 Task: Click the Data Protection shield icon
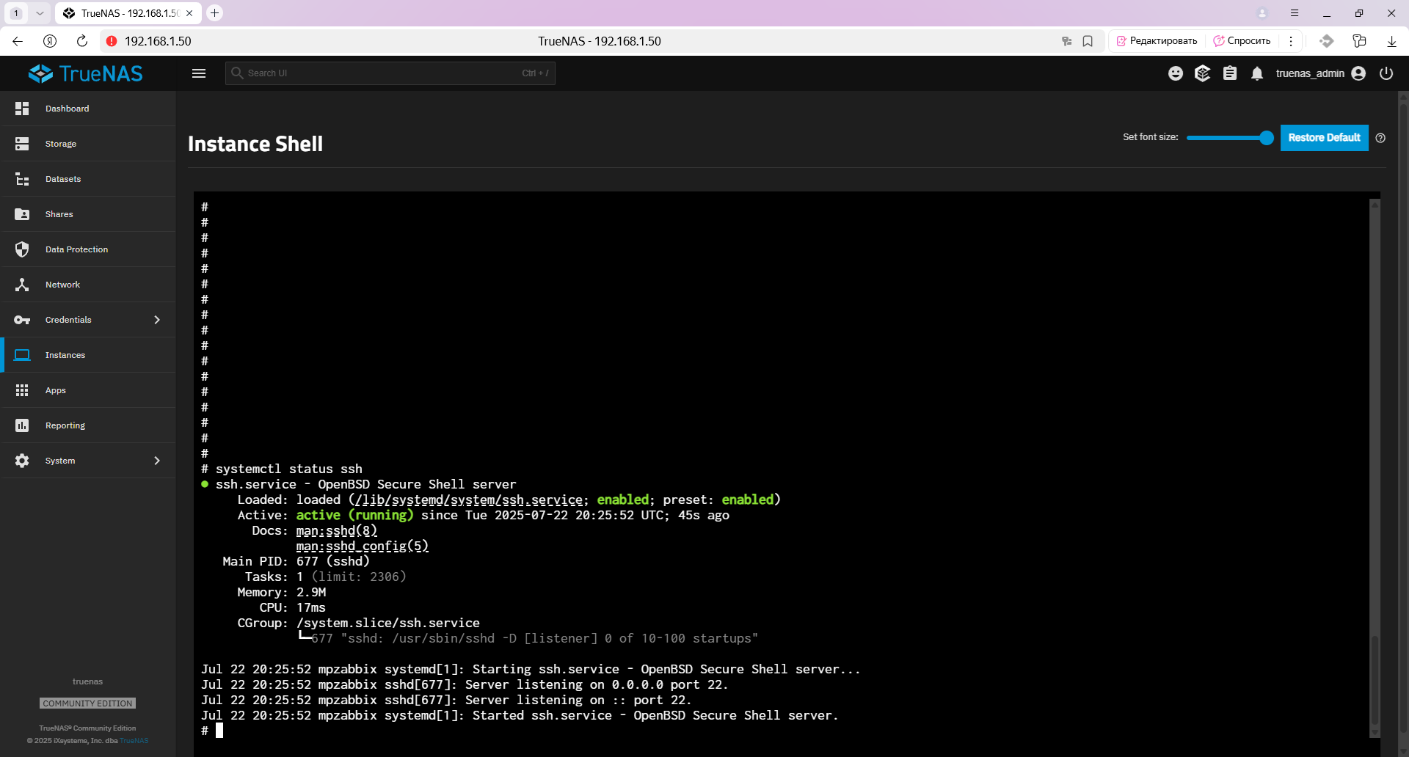22,249
